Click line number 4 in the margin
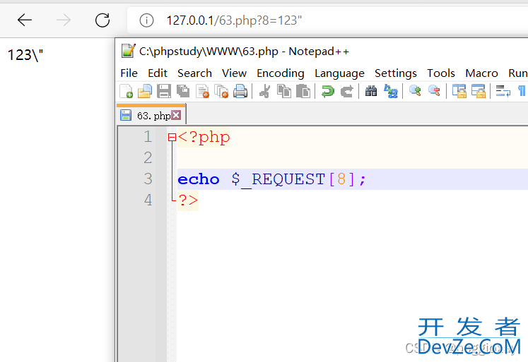Screen dimensions: 528x362 pos(148,200)
